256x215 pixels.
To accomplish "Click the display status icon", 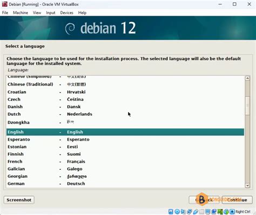I will (207, 212).
